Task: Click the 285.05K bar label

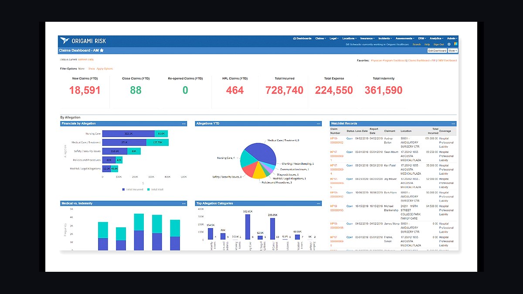Action: pyautogui.click(x=272, y=215)
